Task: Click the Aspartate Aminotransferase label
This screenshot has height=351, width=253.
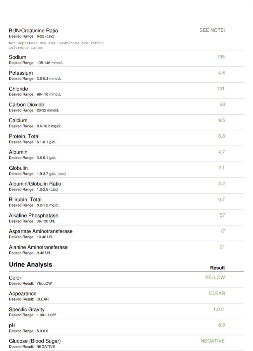Action: tap(40, 231)
